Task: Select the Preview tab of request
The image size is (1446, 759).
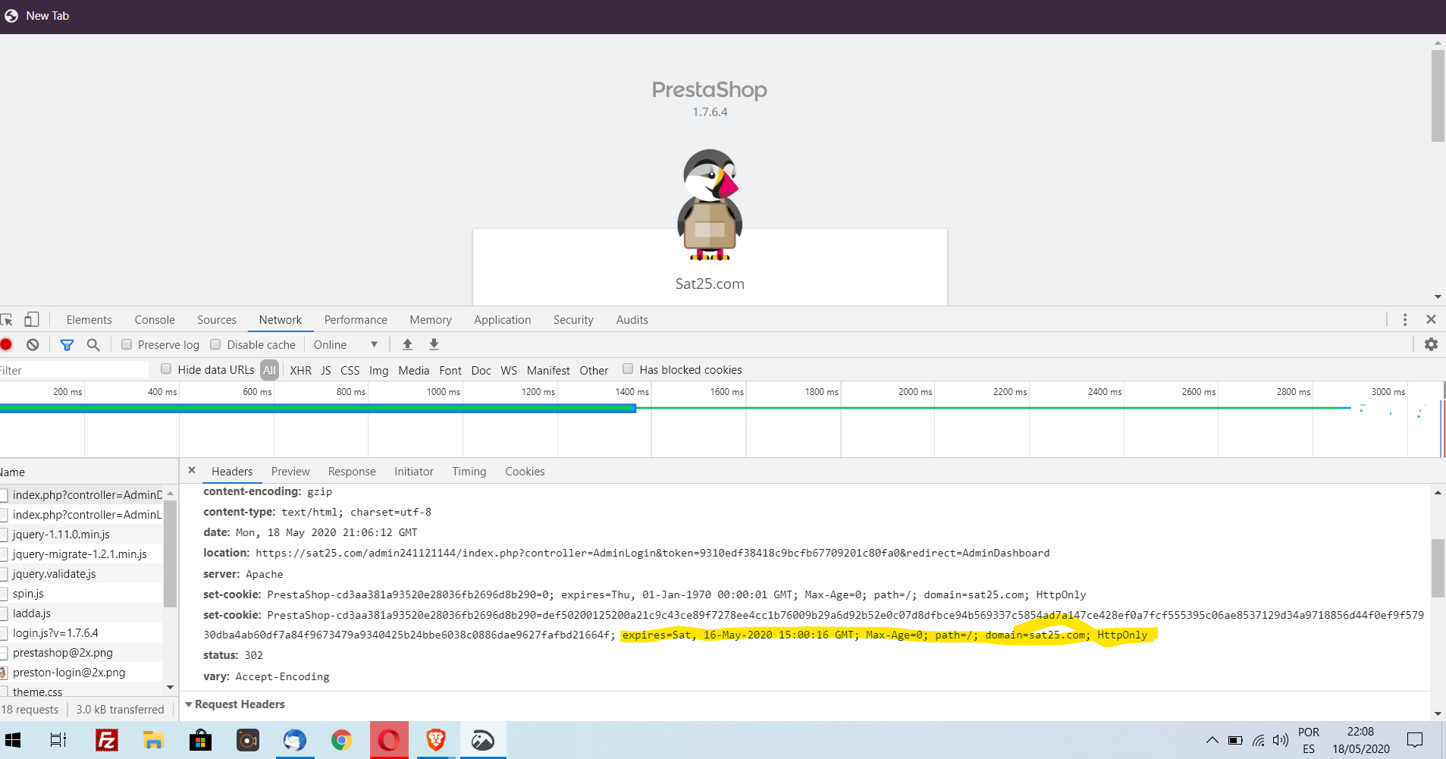Action: tap(290, 472)
